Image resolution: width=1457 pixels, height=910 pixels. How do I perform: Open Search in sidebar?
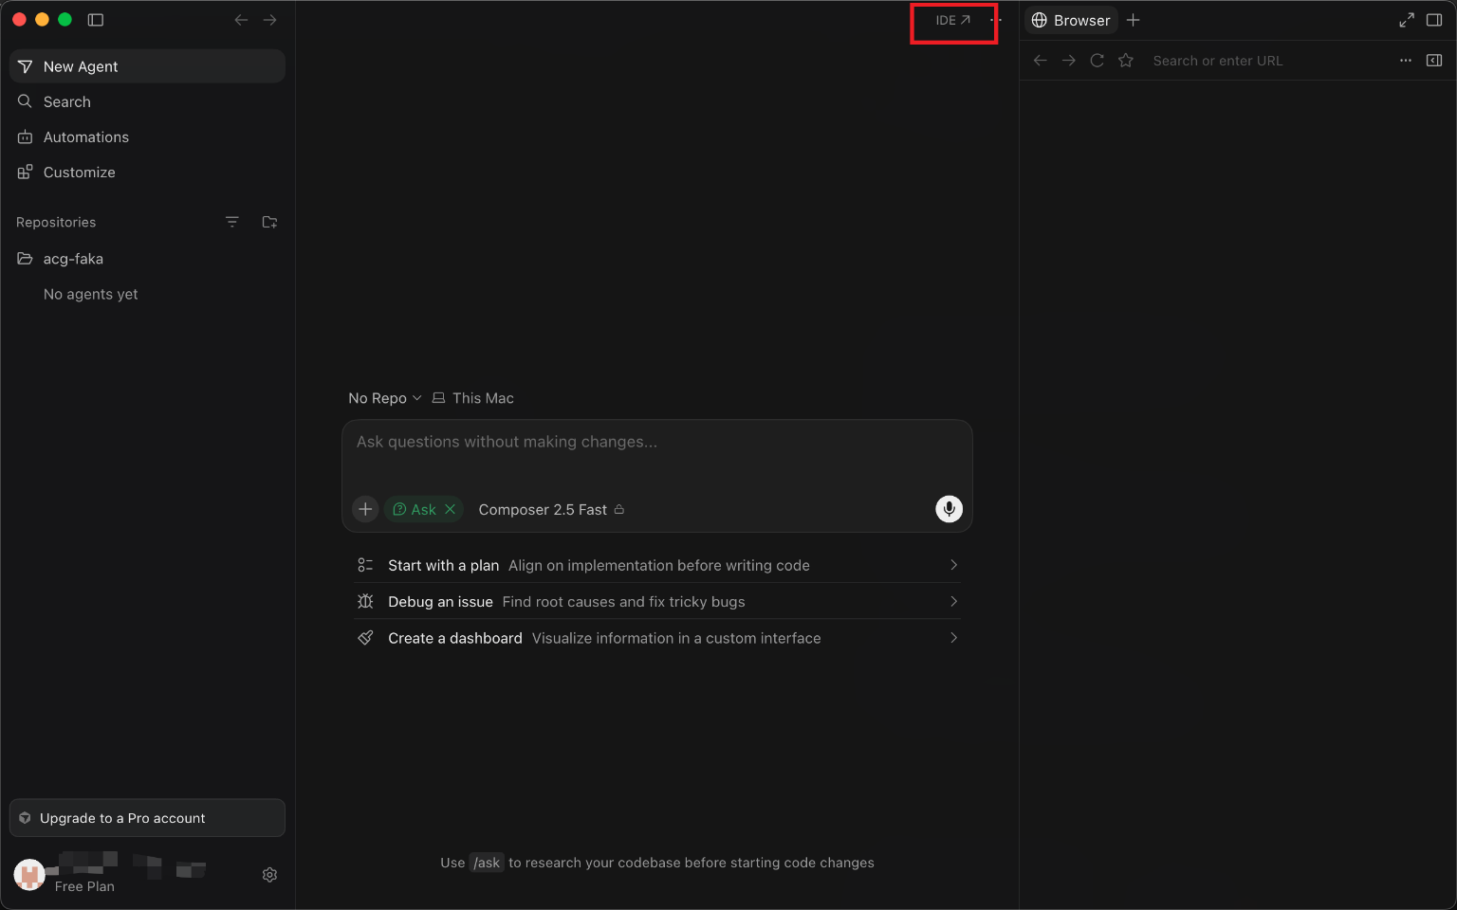[147, 101]
